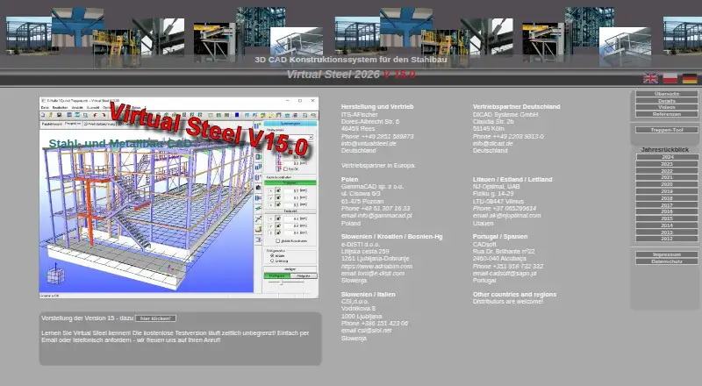Open the 2024 Jahresrückblick entry
The height and width of the screenshot is (386, 702).
click(667, 157)
